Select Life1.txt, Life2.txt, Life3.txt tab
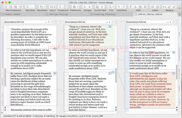The height and width of the screenshot is (118, 182). 155,15
